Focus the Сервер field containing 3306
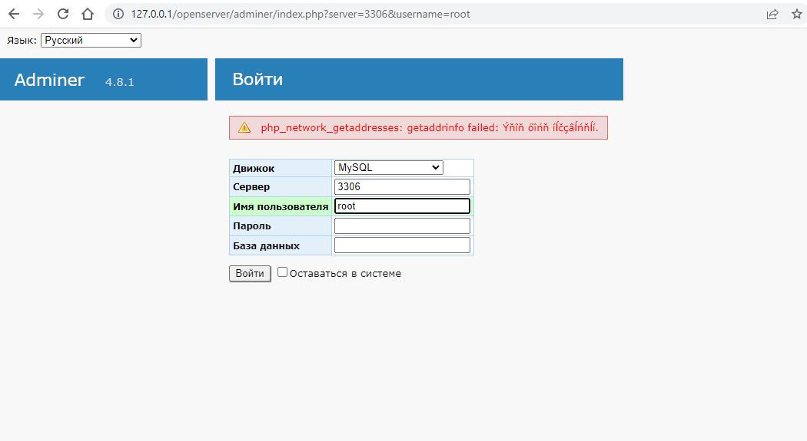Viewport: 807px width, 441px height. [x=401, y=187]
